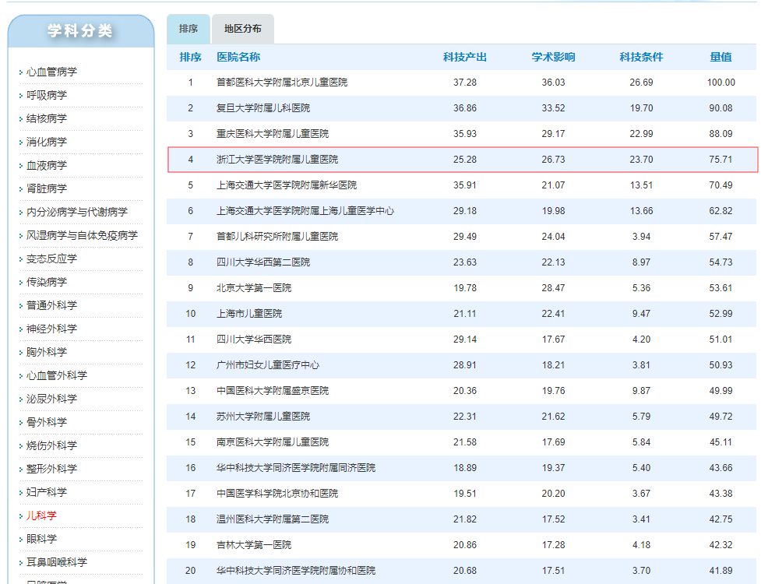
Task: Click the 科技条件 column header
Action: point(641,58)
